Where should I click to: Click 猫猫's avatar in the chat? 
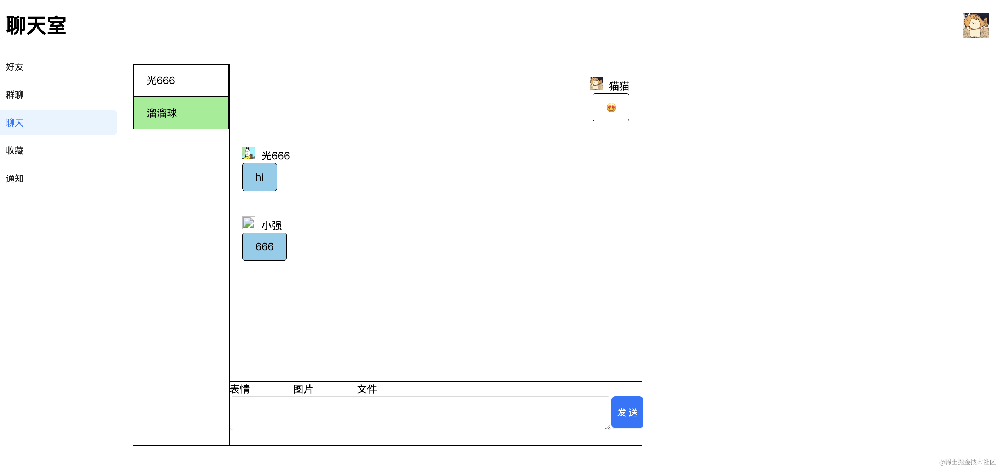coord(596,83)
